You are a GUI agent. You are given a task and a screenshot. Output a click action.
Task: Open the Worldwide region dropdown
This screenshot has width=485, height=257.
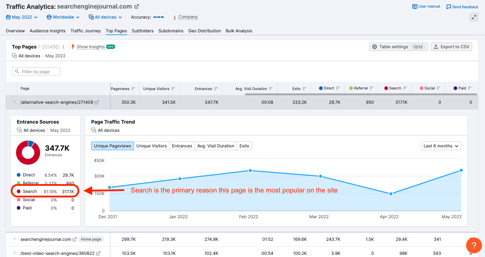point(63,17)
